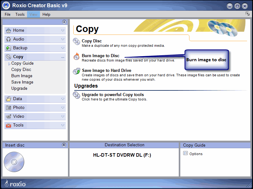253x189 pixels.
Task: Expand the Tools section arrow
Action: (63, 125)
